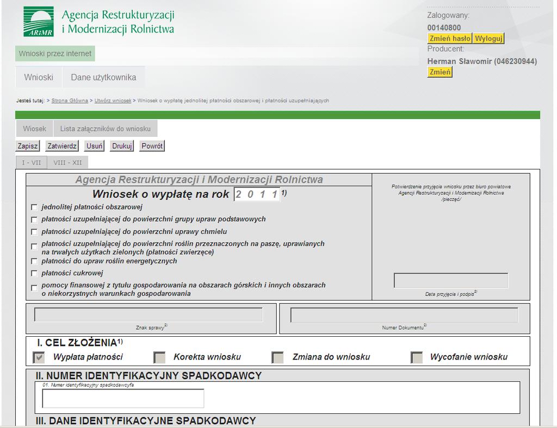This screenshot has width=557, height=428.
Task: Check 'jednolitej płatności obszarowej' checkbox
Action: [x=34, y=207]
